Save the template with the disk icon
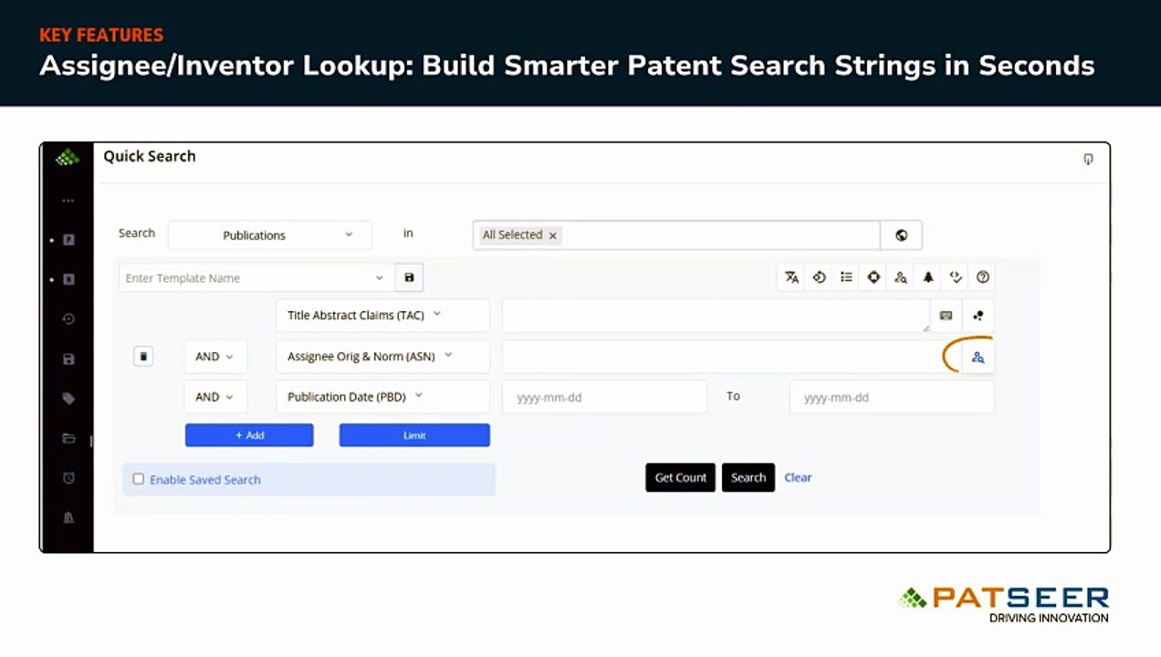Image resolution: width=1161 pixels, height=657 pixels. point(409,278)
